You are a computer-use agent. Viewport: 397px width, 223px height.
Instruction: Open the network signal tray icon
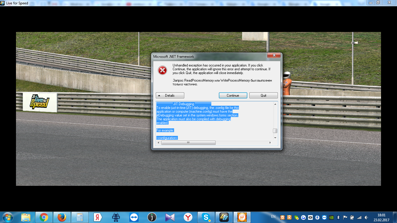[359, 217]
